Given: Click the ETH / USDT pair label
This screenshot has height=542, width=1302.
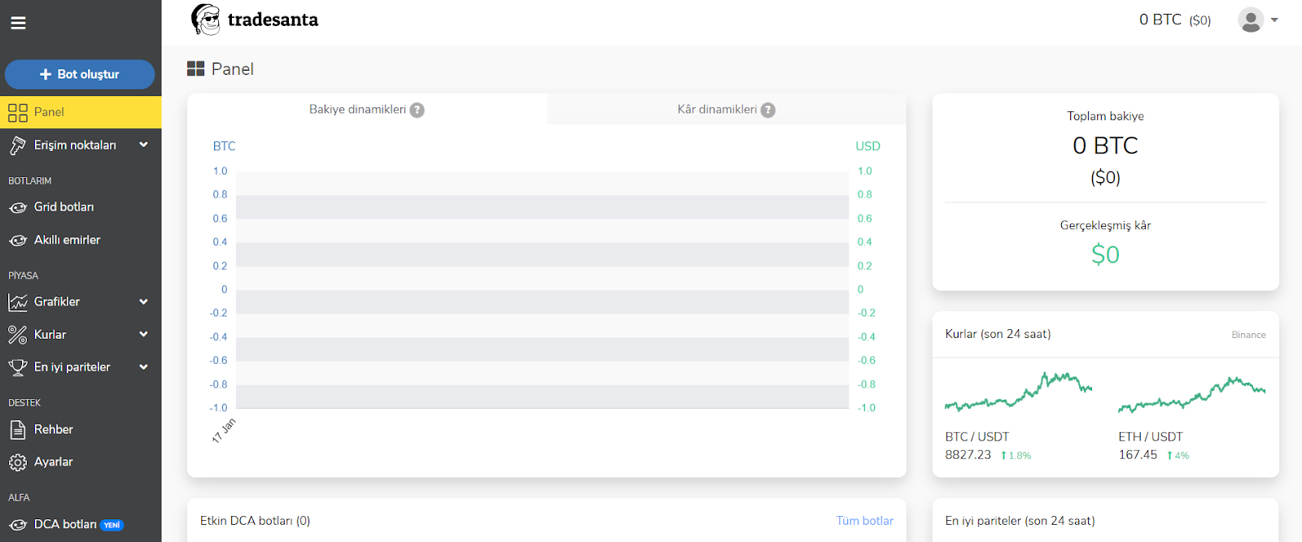Looking at the screenshot, I should (x=1151, y=436).
